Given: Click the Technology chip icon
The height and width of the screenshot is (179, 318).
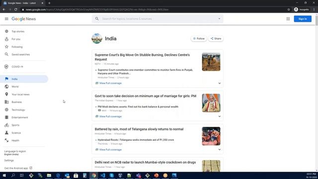Looking at the screenshot, I should tap(6, 109).
